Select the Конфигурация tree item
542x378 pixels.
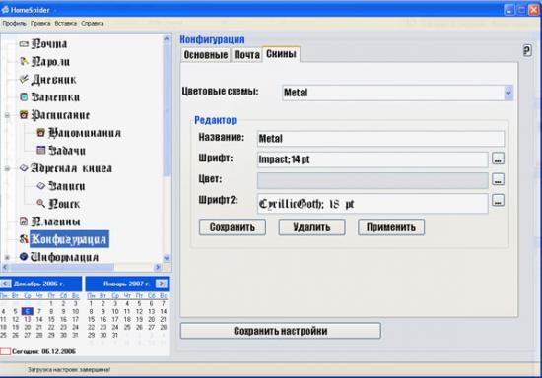tap(69, 239)
